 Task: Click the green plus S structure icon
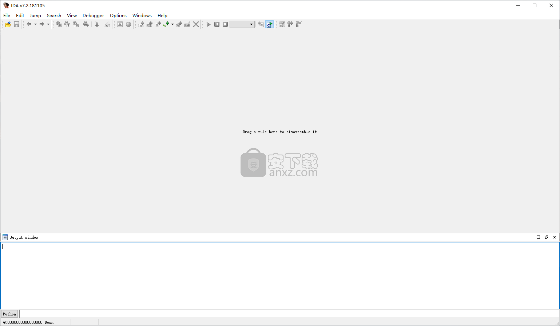(x=167, y=24)
